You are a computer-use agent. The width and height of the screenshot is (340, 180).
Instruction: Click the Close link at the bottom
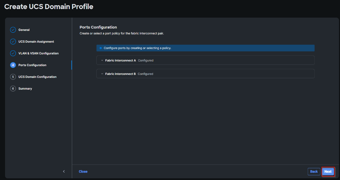83,172
